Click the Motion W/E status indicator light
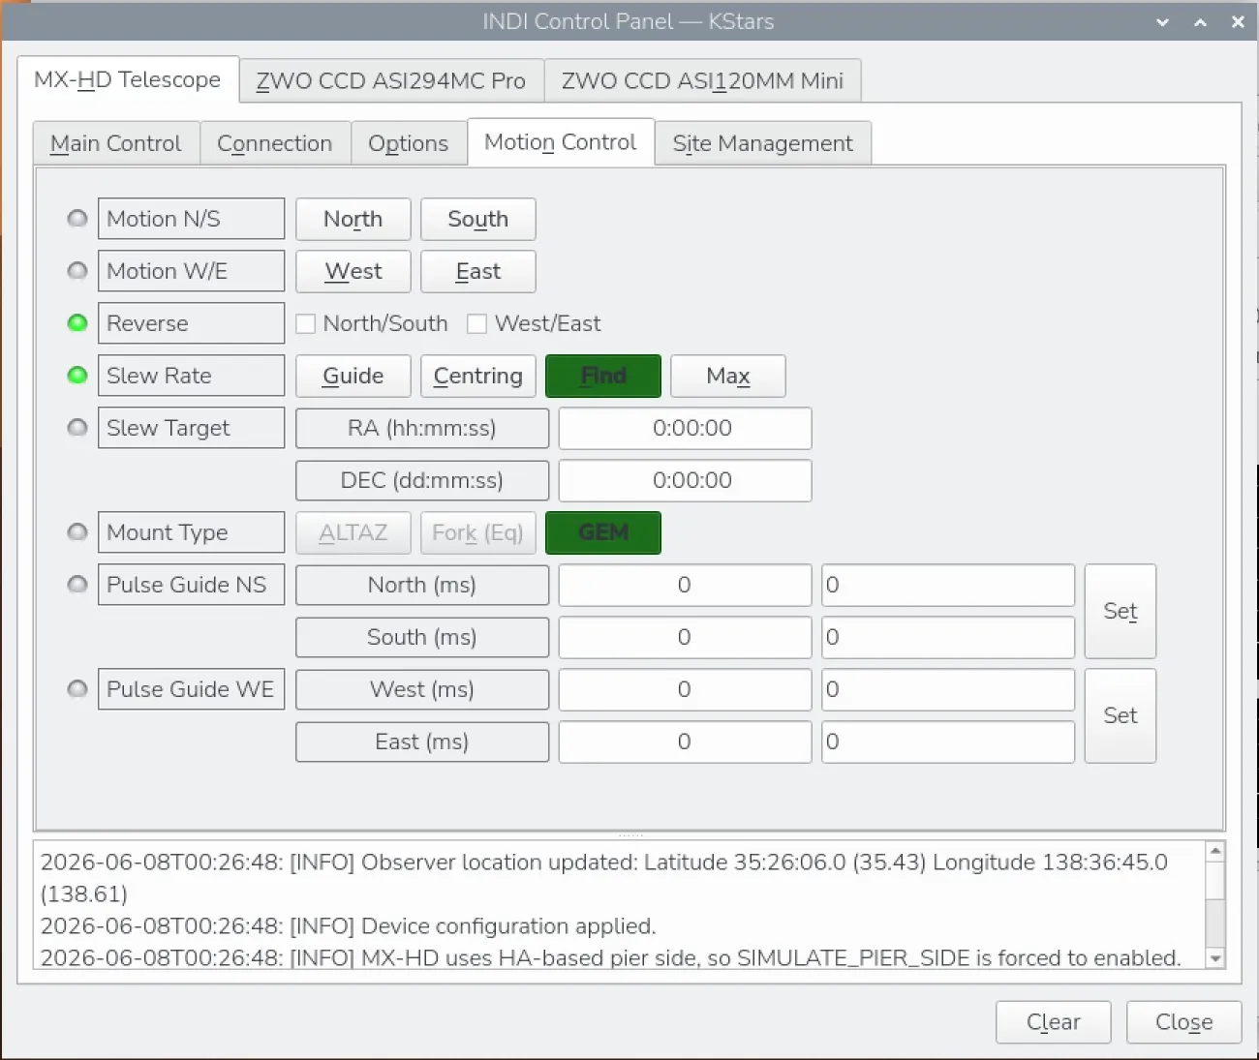Image resolution: width=1259 pixels, height=1060 pixels. 77,271
